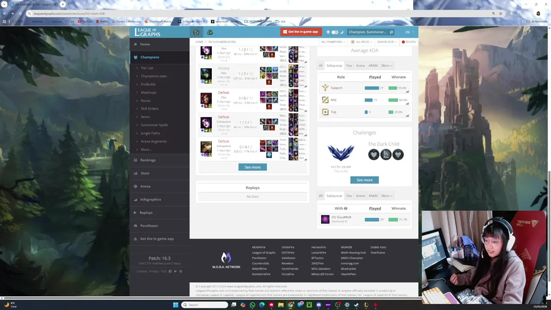Viewport: 551px width, 310px height.
Task: Click the Mid role icon
Action: 325,100
